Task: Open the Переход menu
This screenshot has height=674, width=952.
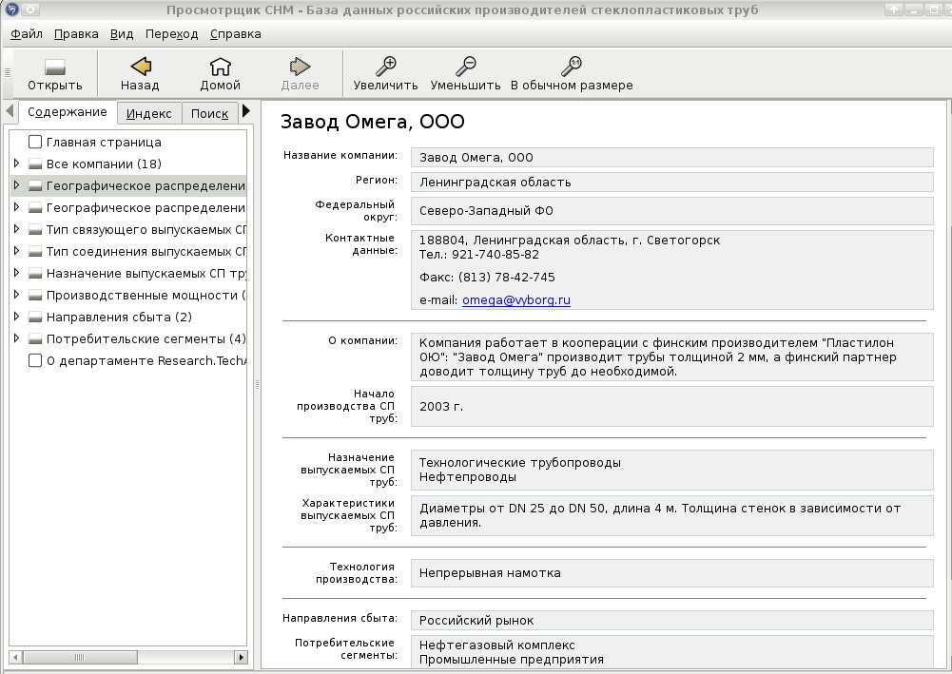Action: coord(172,34)
